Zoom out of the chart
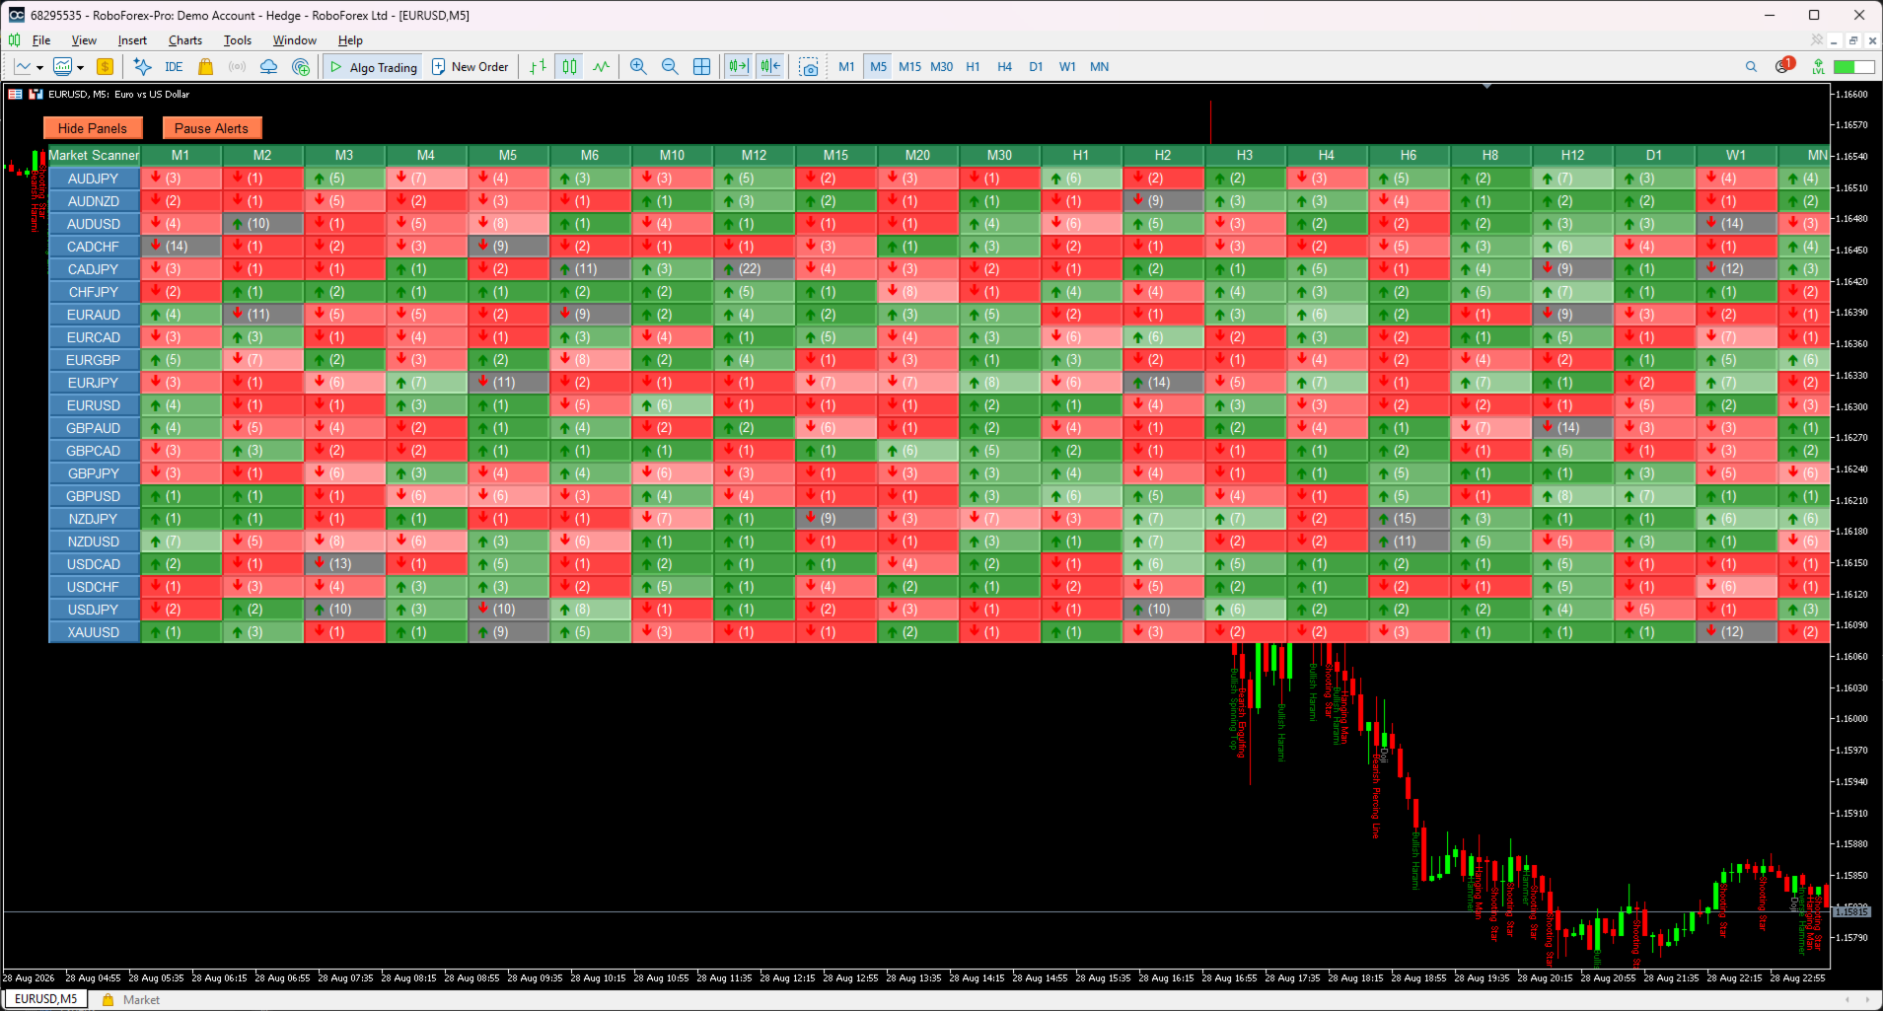This screenshot has width=1883, height=1011. coord(670,67)
